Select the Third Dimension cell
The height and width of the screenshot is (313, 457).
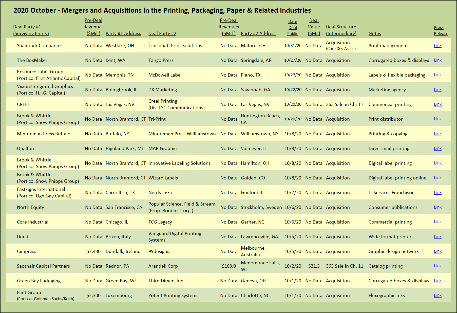click(x=166, y=281)
